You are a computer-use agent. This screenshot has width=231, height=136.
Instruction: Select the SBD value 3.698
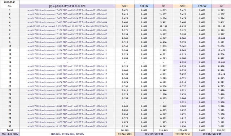pyautogui.click(x=125, y=58)
